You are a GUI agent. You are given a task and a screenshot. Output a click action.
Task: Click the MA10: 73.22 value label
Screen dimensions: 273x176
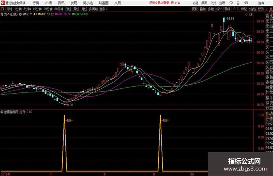click(46, 14)
